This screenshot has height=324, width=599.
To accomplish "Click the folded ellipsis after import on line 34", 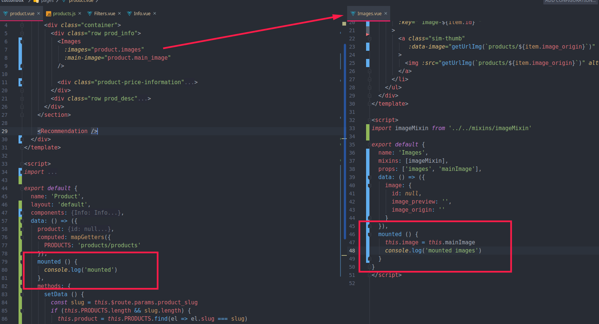I will tap(52, 172).
